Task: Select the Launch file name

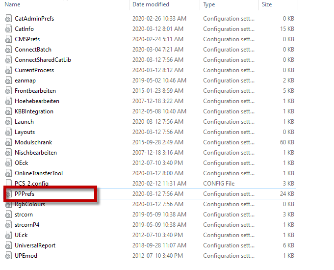Action: (24, 122)
